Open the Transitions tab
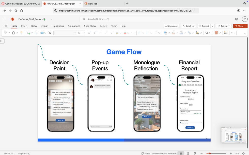 pos(58,26)
